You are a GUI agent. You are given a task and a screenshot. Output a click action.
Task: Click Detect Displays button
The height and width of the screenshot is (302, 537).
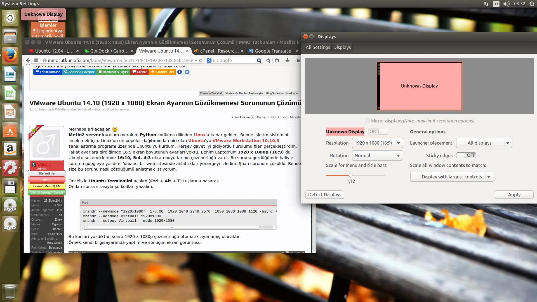click(x=324, y=195)
